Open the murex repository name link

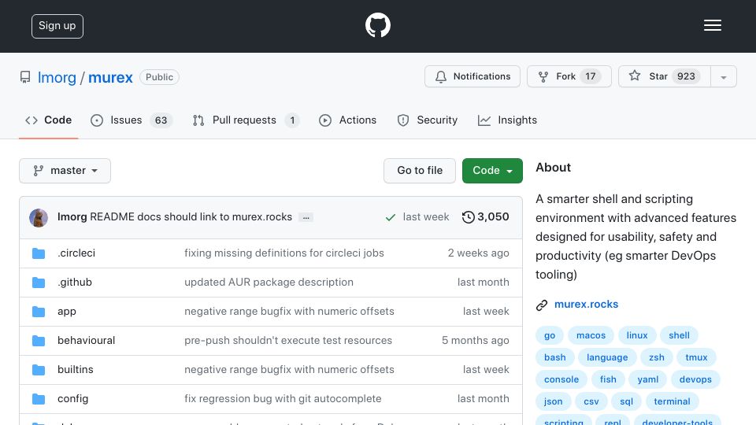(x=110, y=78)
